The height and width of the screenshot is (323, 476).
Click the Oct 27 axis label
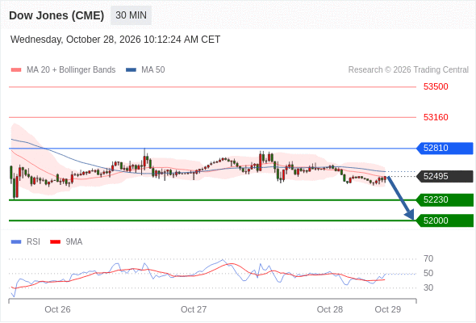click(194, 309)
